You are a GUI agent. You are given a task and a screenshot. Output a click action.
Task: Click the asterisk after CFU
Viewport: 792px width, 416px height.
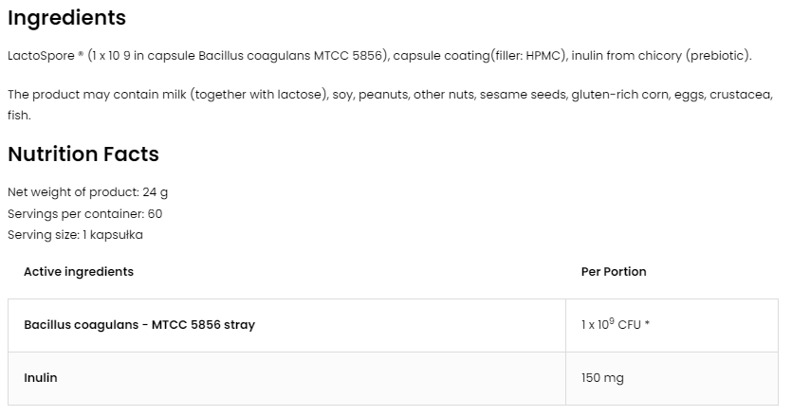[x=647, y=324]
